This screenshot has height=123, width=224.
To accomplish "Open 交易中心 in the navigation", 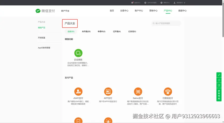I will click(x=124, y=11).
